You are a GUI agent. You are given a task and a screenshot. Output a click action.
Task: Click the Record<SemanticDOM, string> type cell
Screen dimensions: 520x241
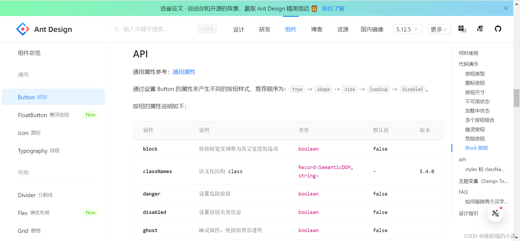pos(326,171)
